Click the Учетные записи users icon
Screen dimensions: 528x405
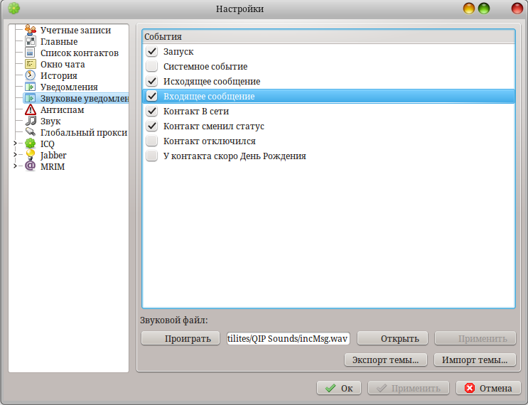tap(31, 30)
